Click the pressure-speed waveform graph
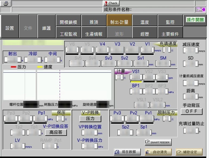This screenshot has width=209, height=158. (57, 85)
